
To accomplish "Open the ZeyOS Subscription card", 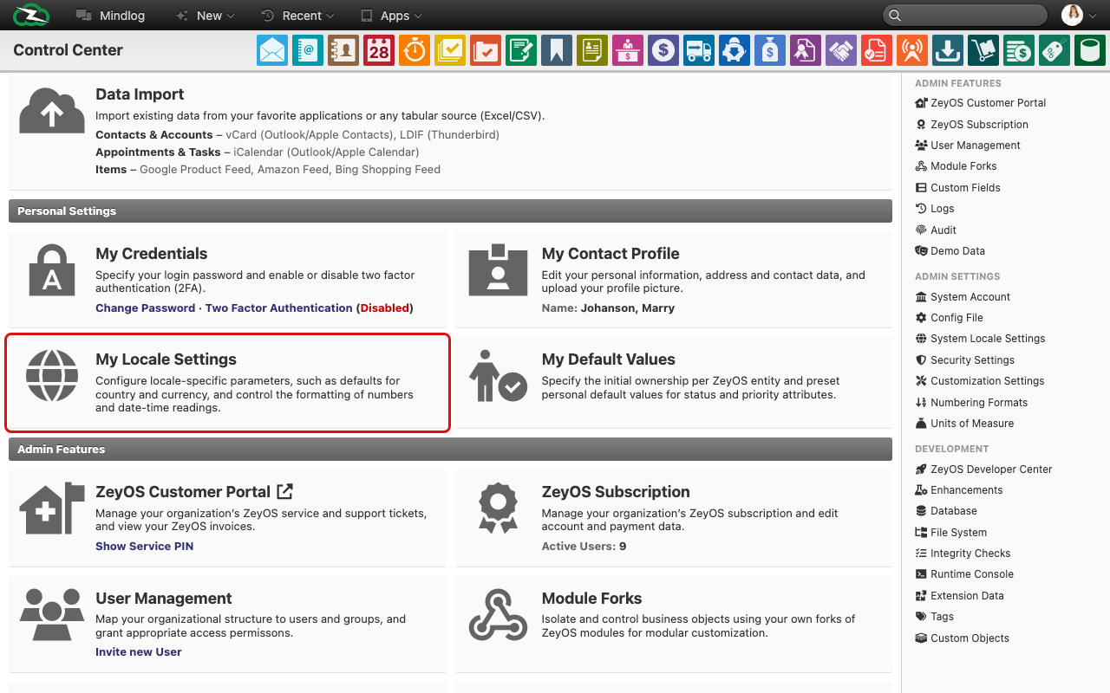I will click(673, 518).
